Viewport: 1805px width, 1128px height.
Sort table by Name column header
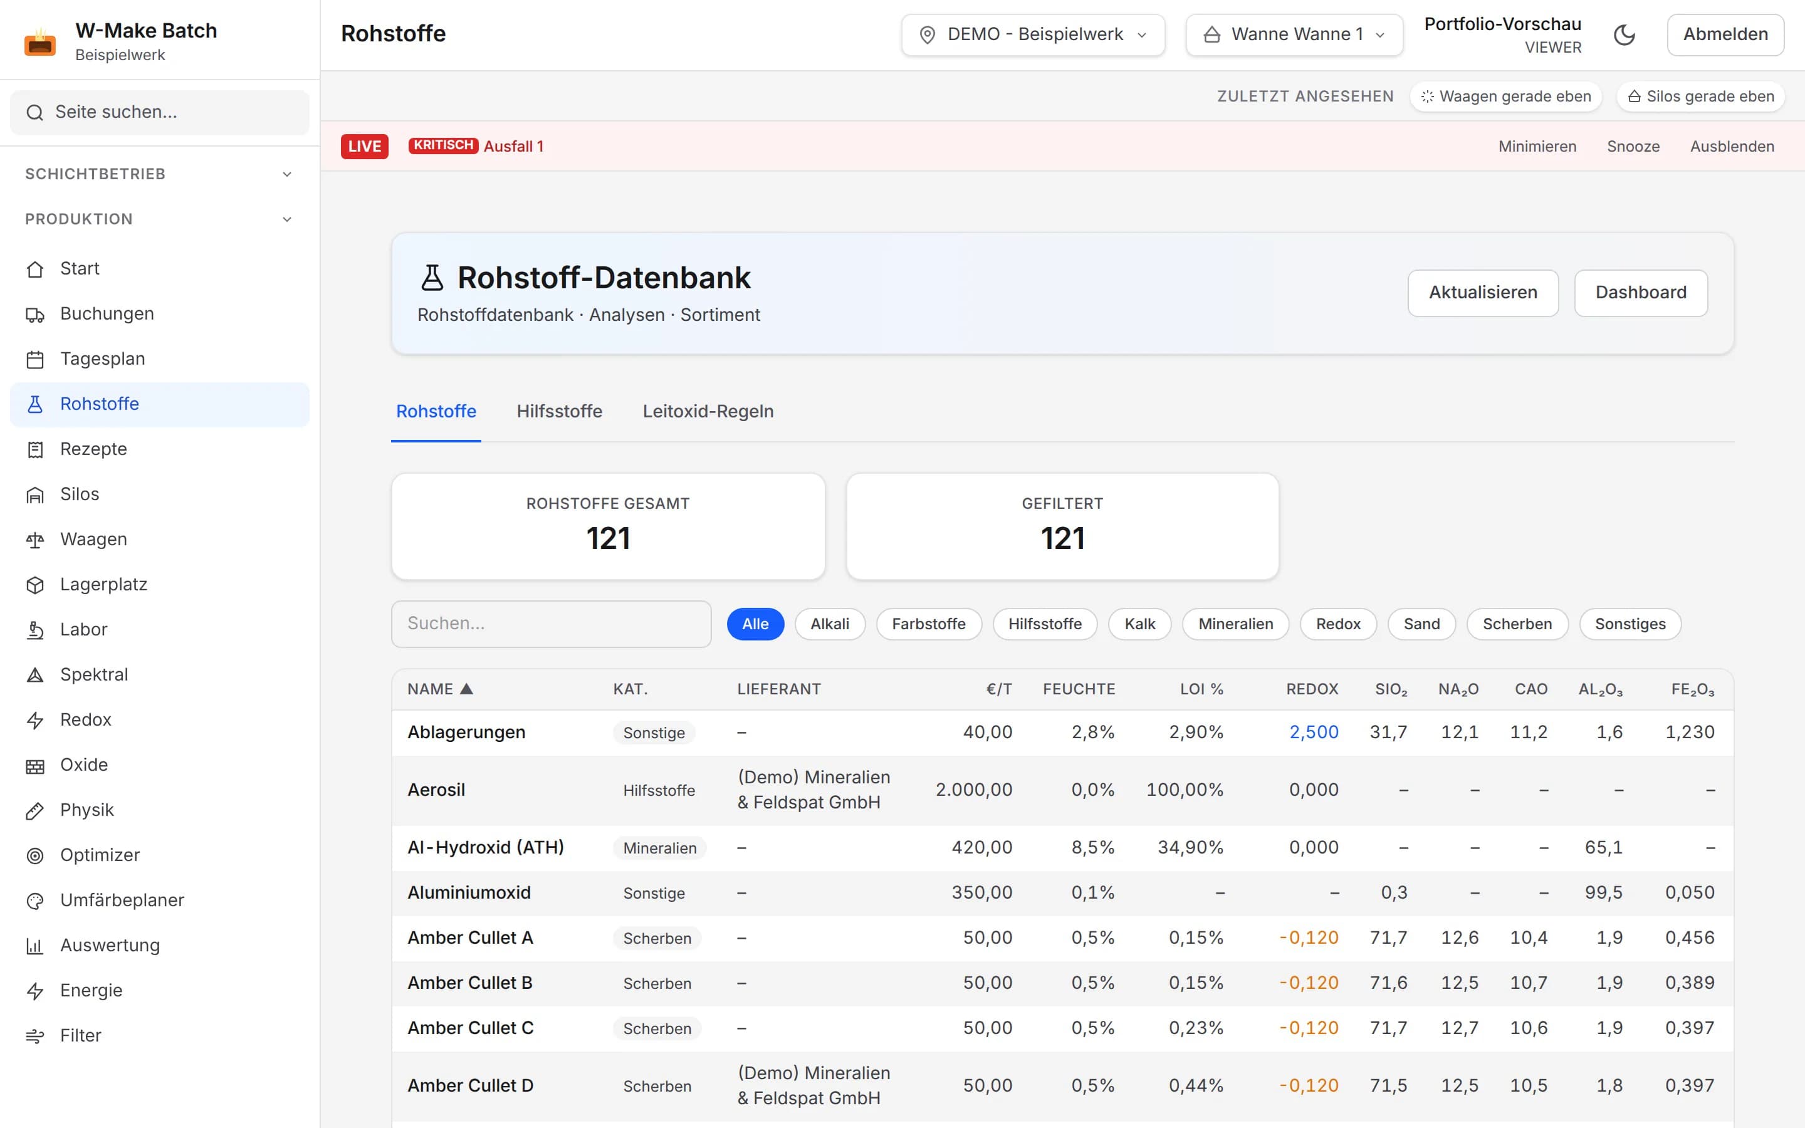[x=439, y=689]
